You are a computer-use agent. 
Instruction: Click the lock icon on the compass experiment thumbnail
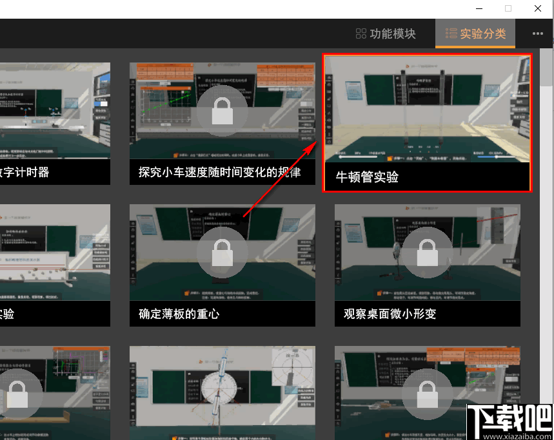222,393
